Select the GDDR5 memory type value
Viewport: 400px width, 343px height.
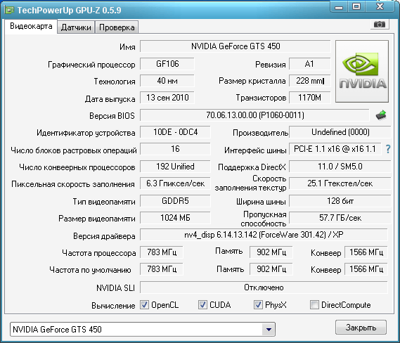[x=175, y=201]
